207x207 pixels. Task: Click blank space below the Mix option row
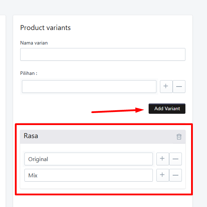click(103, 185)
